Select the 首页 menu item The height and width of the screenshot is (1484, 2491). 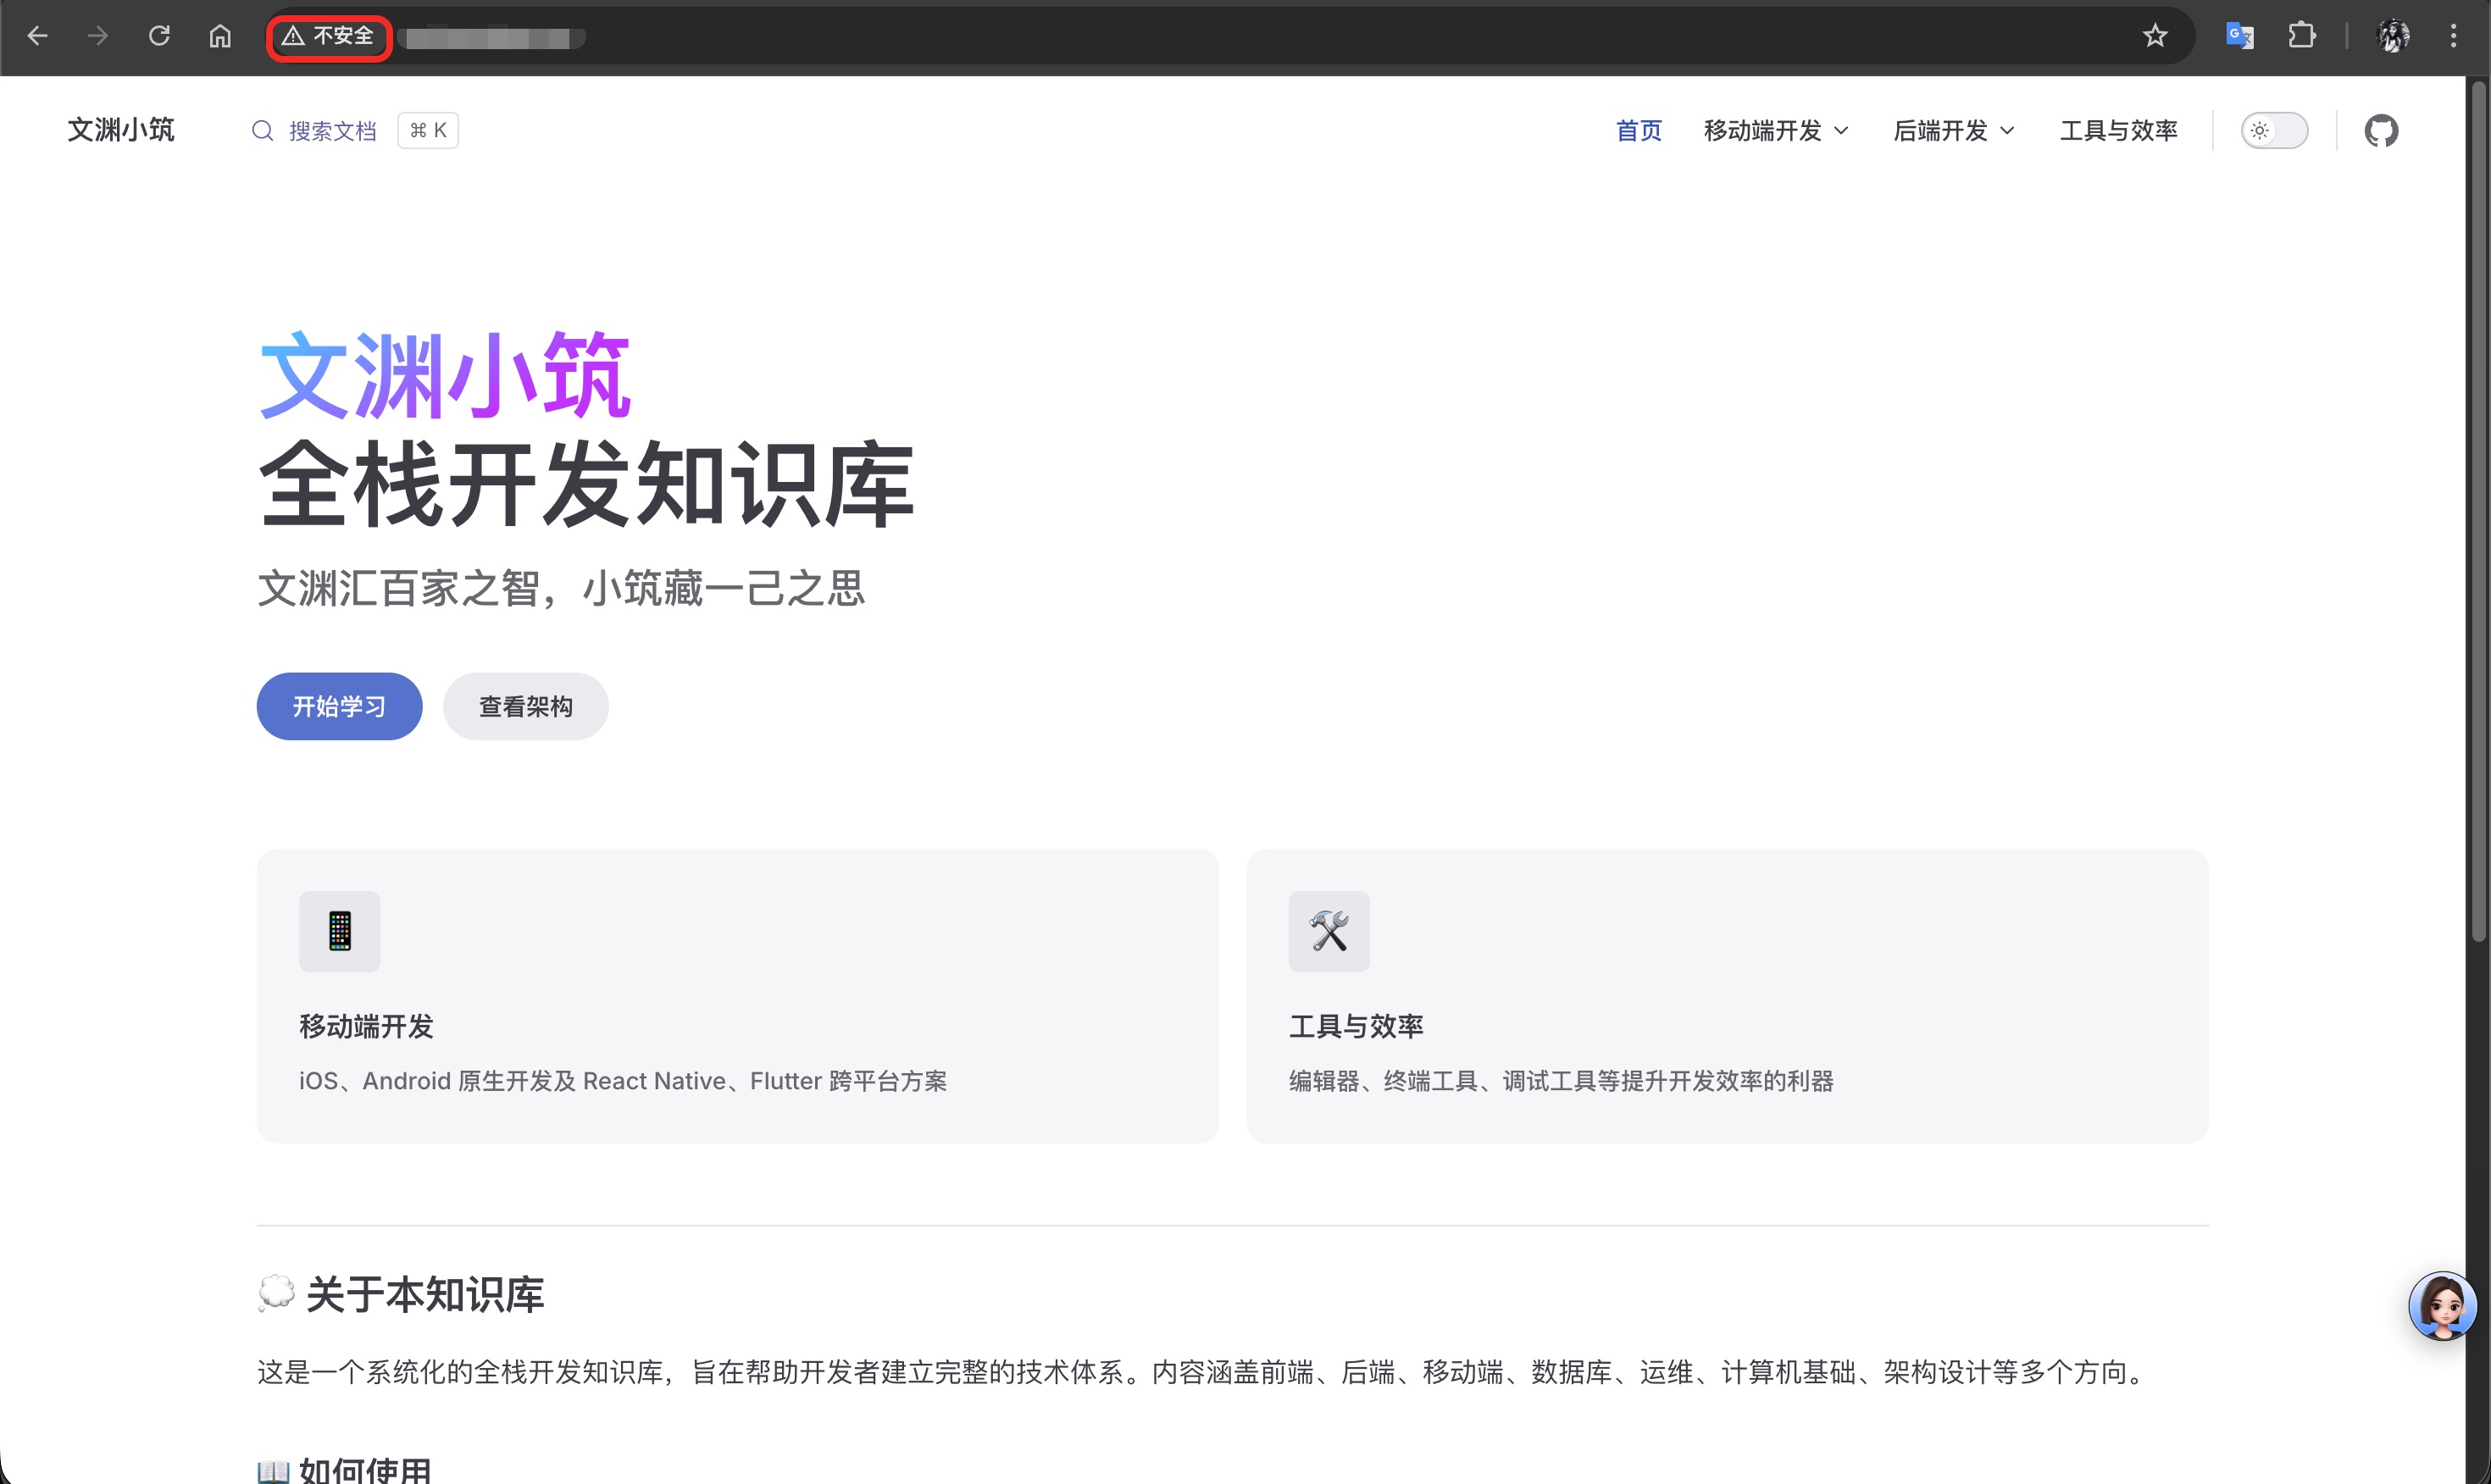(1638, 130)
